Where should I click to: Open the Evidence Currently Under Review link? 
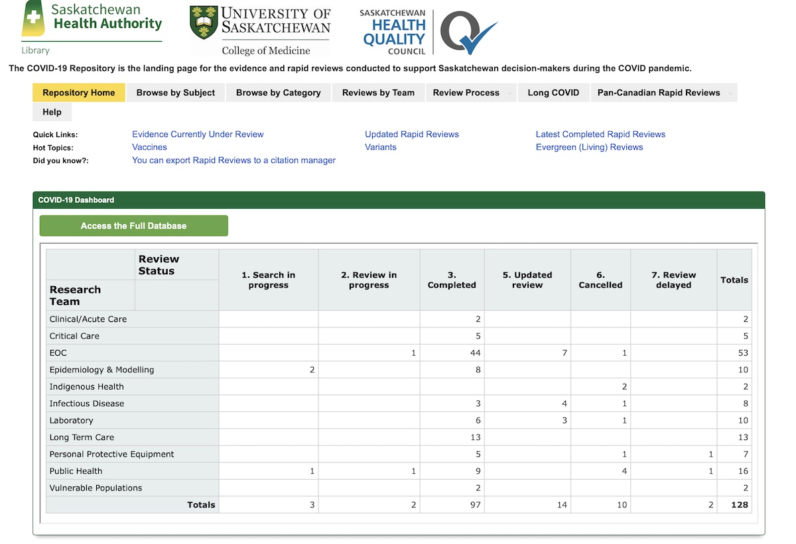point(197,134)
